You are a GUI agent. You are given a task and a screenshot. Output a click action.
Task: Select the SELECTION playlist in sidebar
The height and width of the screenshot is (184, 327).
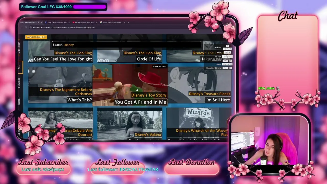(19, 48)
